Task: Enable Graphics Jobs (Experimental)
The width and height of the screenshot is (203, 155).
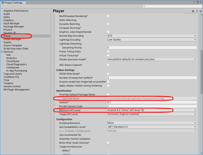Action: coord(108,32)
